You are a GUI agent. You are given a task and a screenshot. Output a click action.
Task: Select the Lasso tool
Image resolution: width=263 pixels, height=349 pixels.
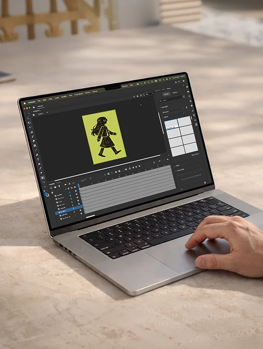pos(30,127)
